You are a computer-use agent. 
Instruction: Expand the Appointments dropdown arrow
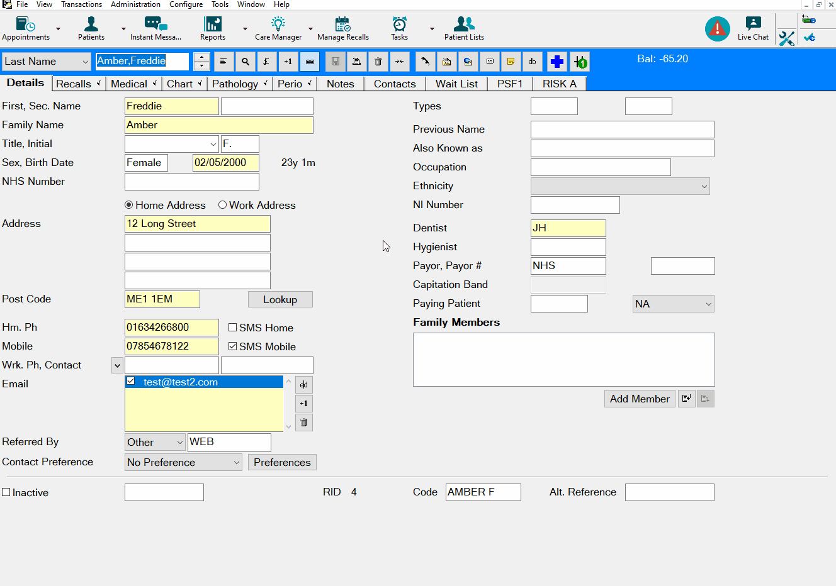pyautogui.click(x=58, y=29)
